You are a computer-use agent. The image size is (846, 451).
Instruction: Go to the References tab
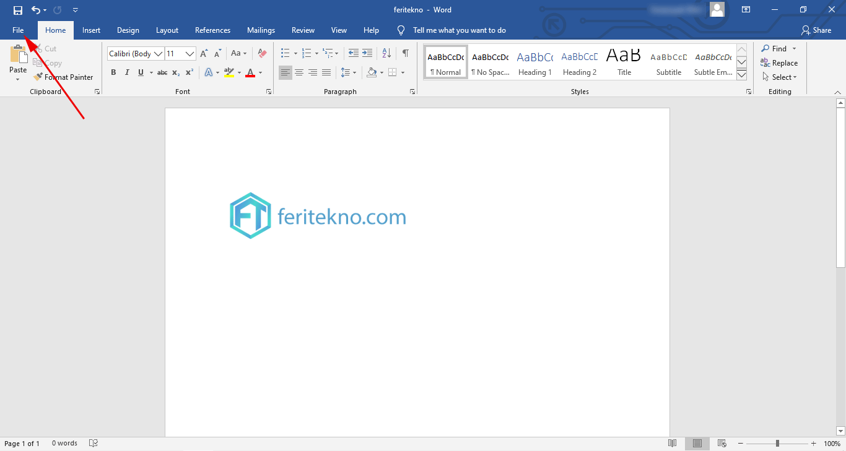[212, 30]
